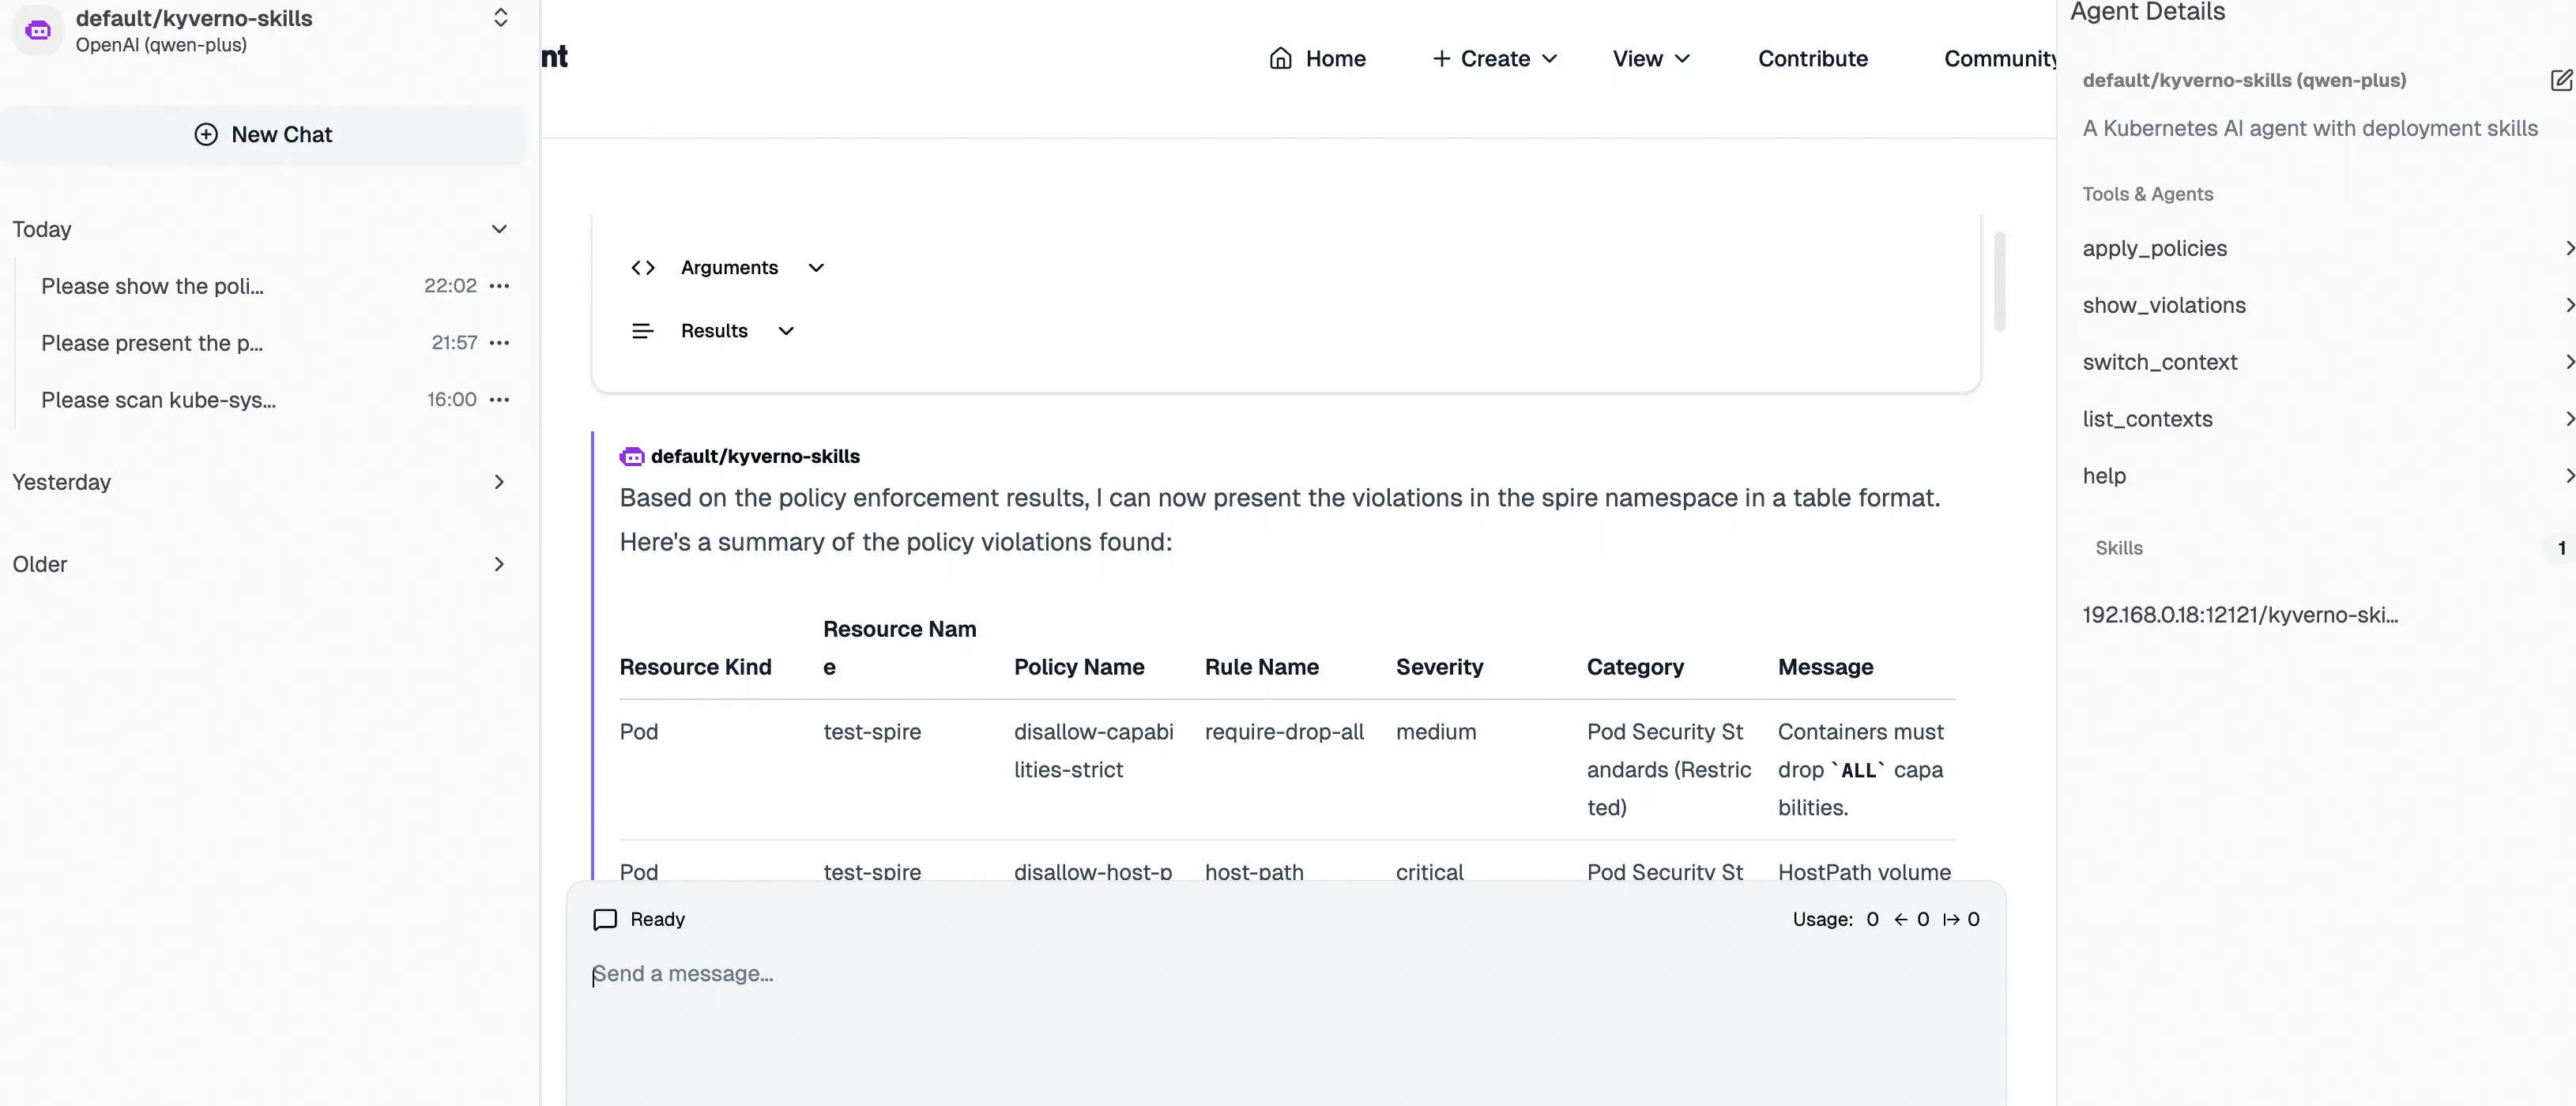Click the Home house icon
Screen dimensions: 2576x1106
(1280, 59)
